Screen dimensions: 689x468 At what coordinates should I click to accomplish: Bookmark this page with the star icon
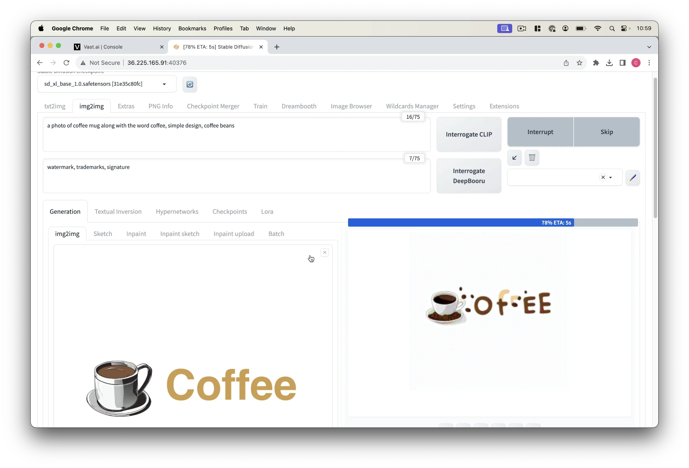coord(579,63)
